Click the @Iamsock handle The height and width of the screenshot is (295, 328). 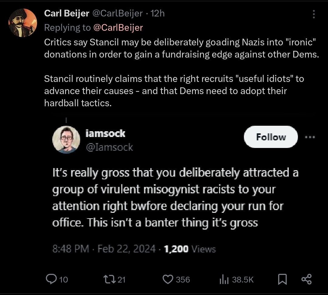pos(109,147)
